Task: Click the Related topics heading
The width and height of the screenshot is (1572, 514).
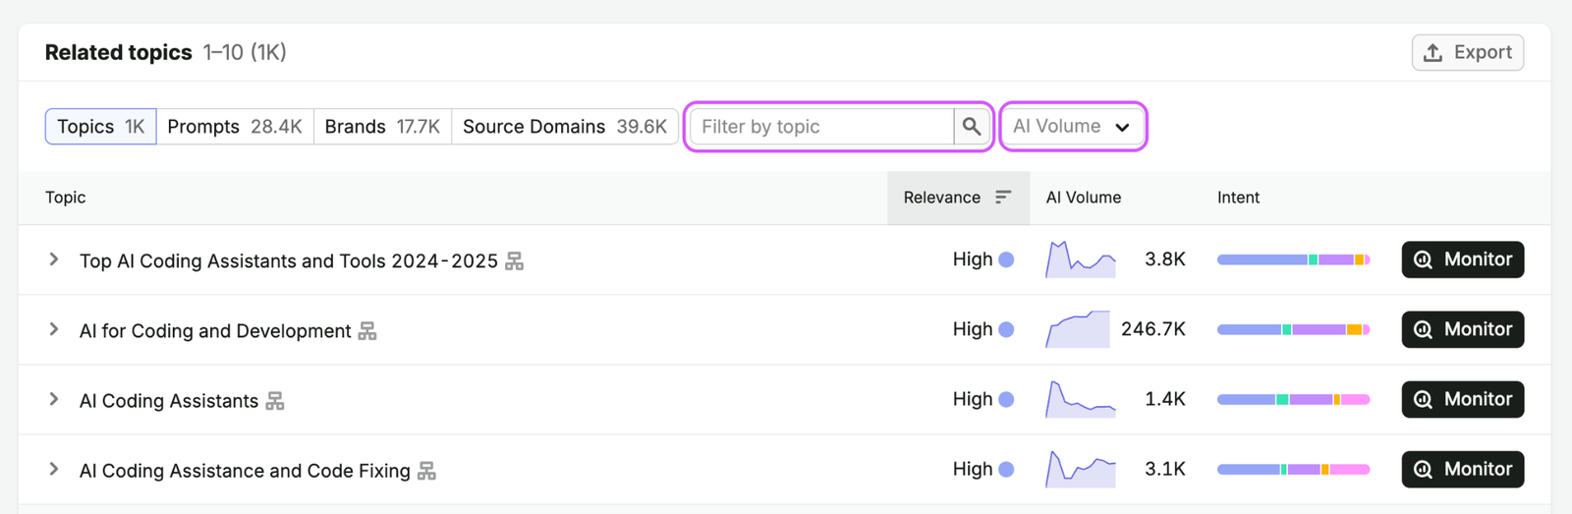Action: point(119,52)
